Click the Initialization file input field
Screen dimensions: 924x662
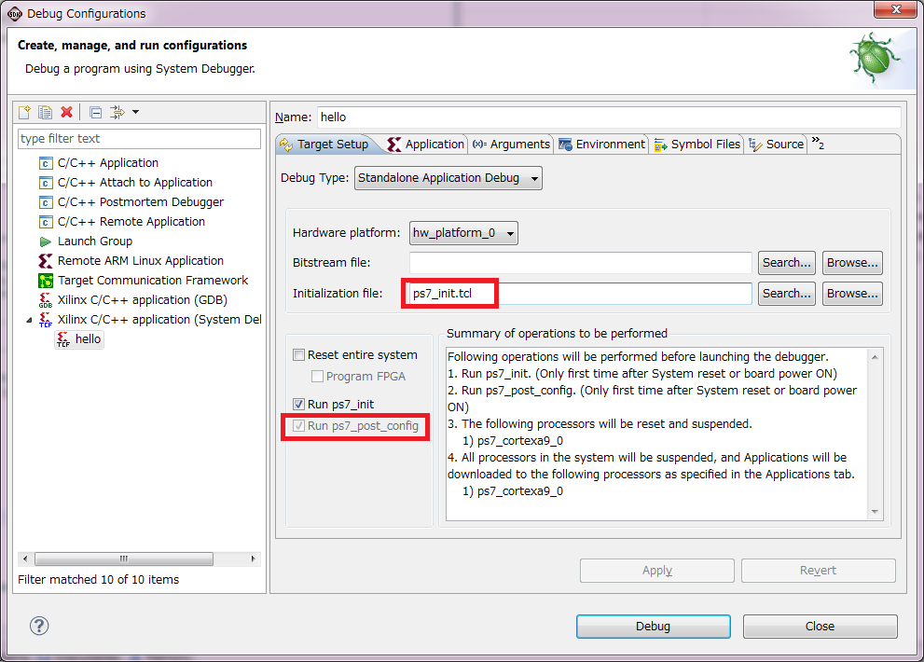[x=581, y=294]
